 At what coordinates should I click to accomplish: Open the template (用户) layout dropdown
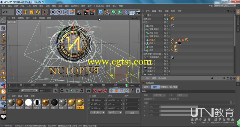(x=225, y=6)
